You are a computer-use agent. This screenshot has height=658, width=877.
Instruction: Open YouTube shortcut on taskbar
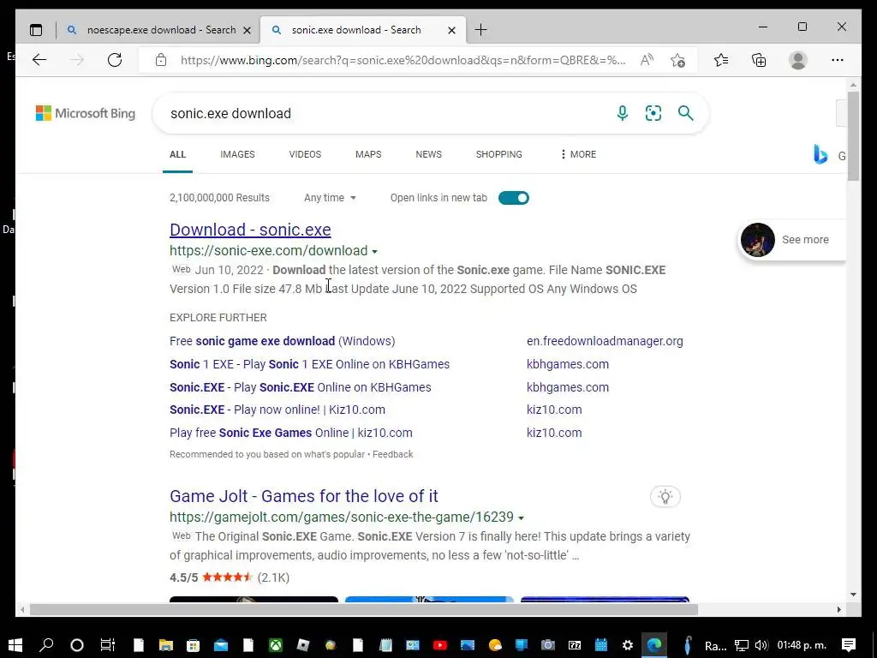pyautogui.click(x=440, y=645)
